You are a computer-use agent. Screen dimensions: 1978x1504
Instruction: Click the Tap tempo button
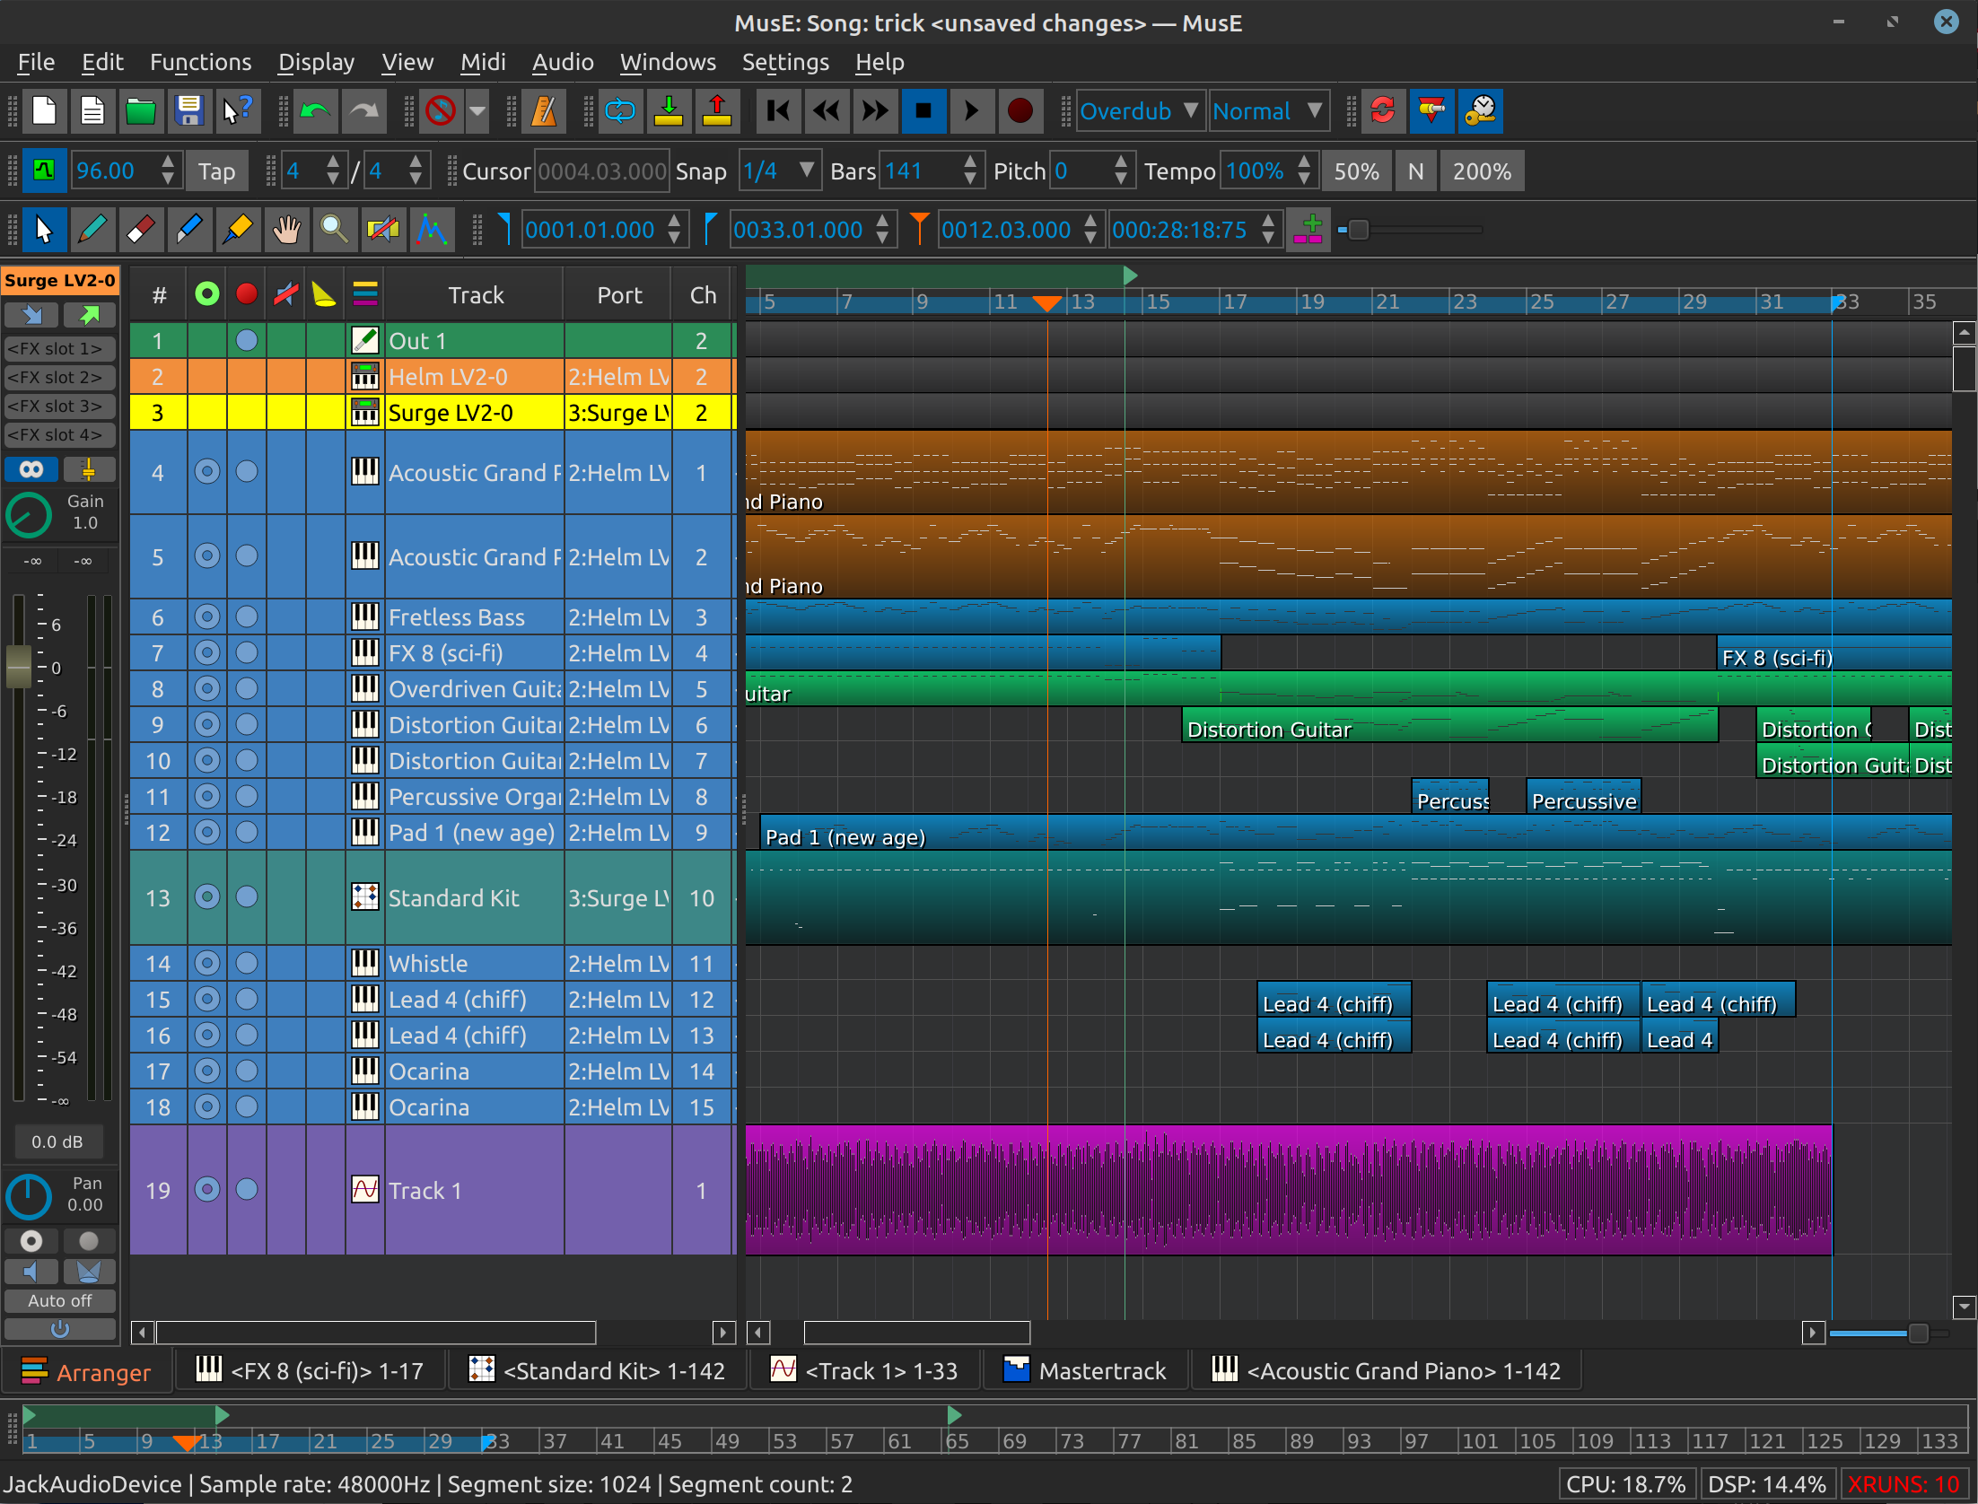[x=216, y=171]
